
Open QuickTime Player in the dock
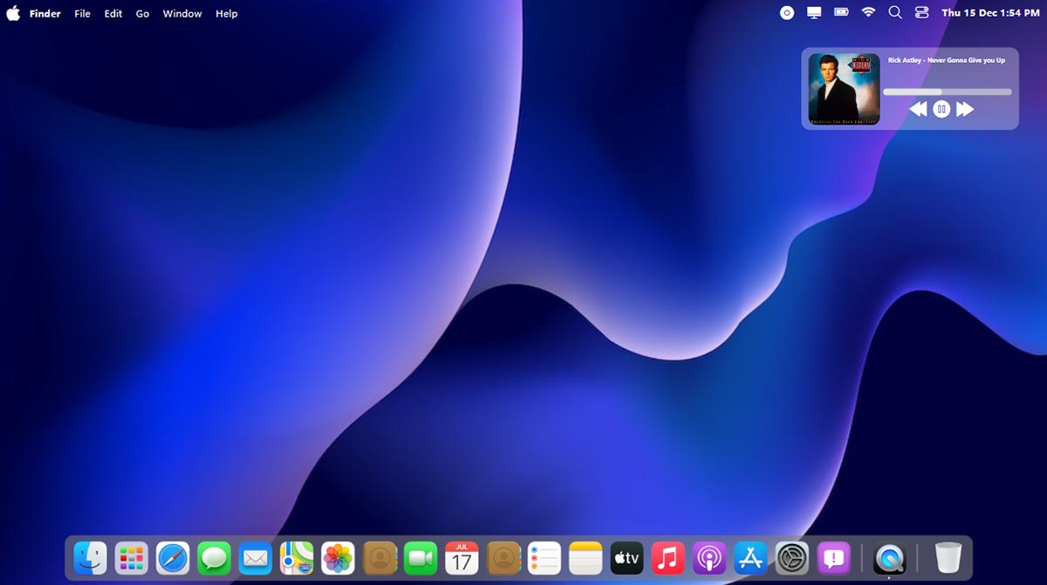click(889, 558)
